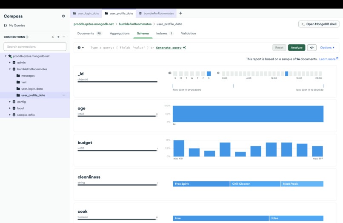Click user_login_data folder icon in sidebar

click(18, 89)
